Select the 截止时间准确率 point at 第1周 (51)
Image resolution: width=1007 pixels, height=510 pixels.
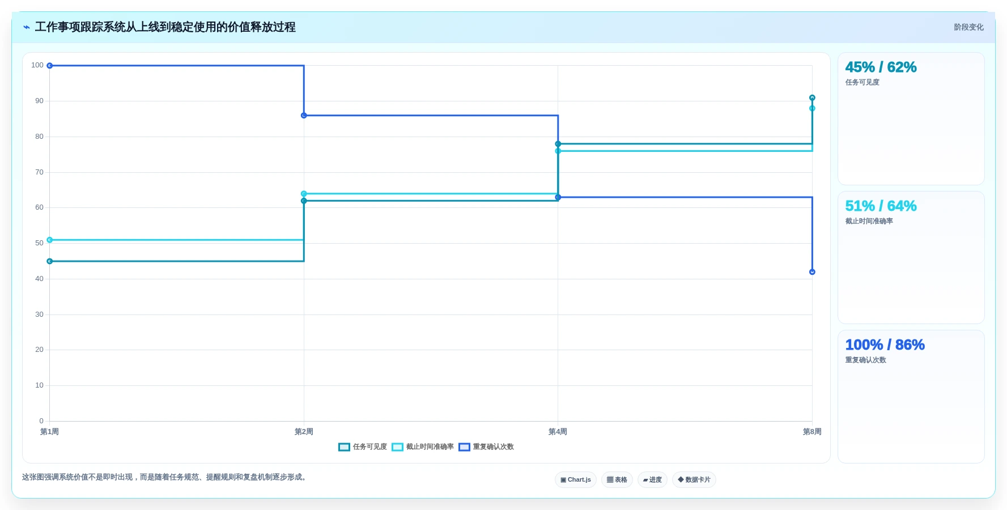click(x=50, y=240)
